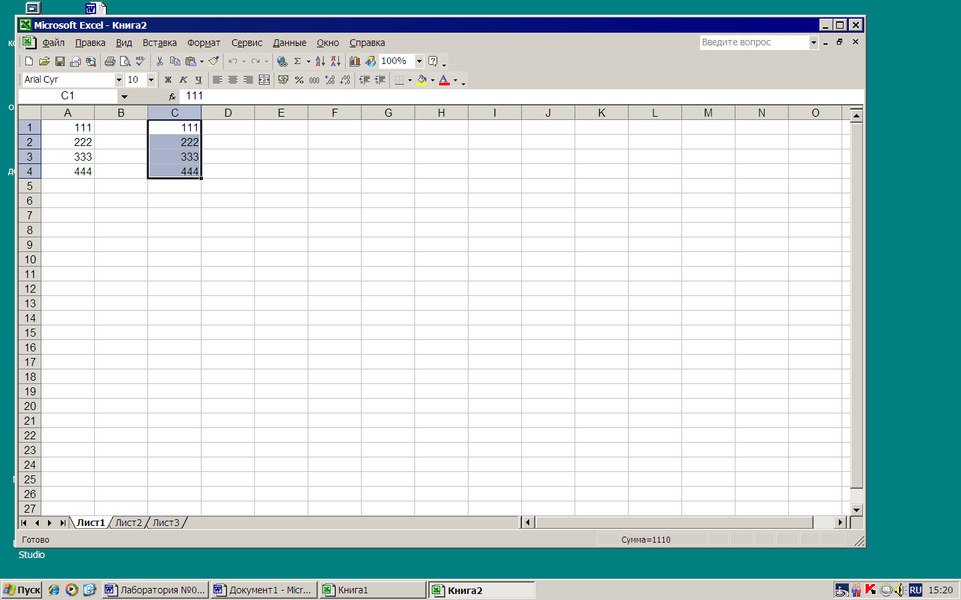
Task: Open the Borders dropdown arrow
Action: tap(410, 80)
